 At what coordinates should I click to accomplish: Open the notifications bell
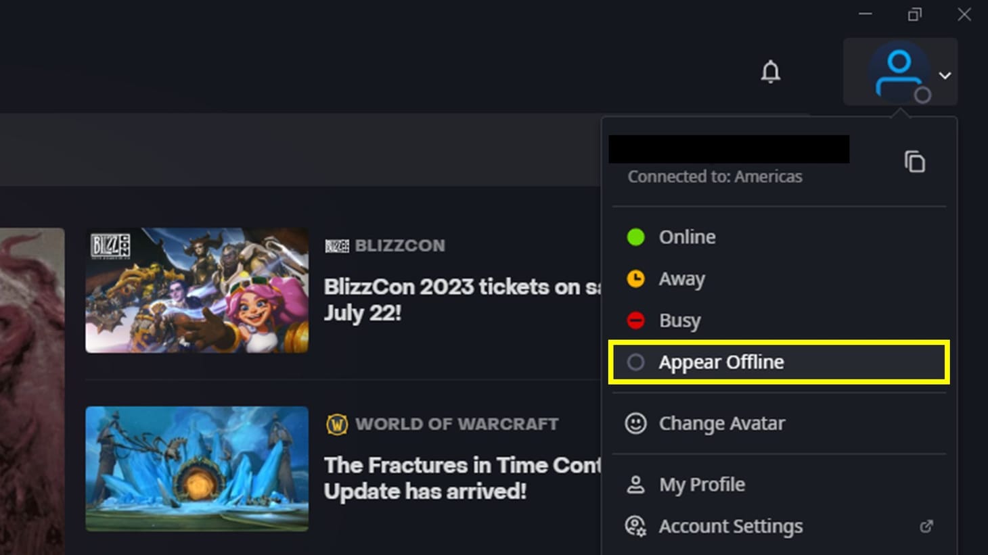coord(771,72)
